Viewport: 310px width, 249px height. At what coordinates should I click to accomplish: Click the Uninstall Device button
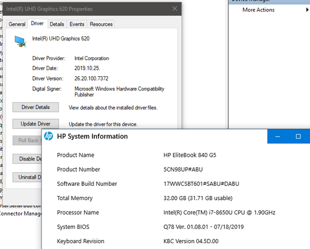point(27,177)
